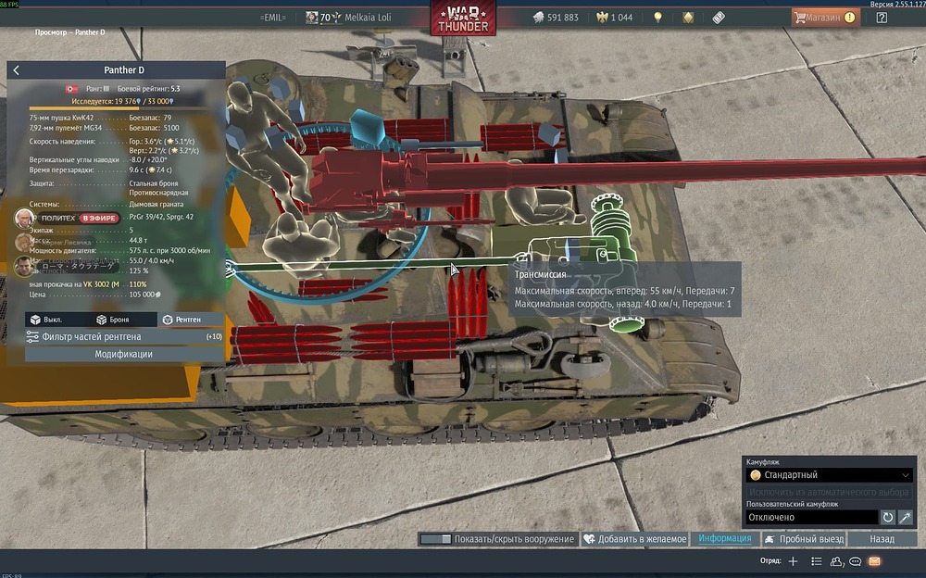
Task: Click the Golden Eagles balance 1 044
Action: [x=614, y=18]
